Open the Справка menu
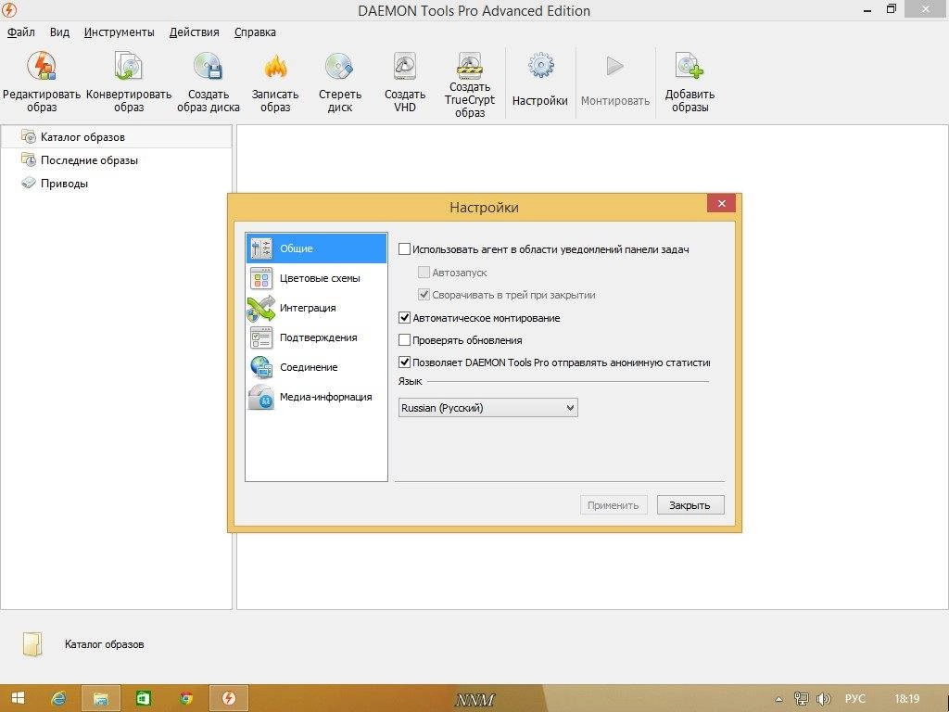This screenshot has height=712, width=949. 255,32
